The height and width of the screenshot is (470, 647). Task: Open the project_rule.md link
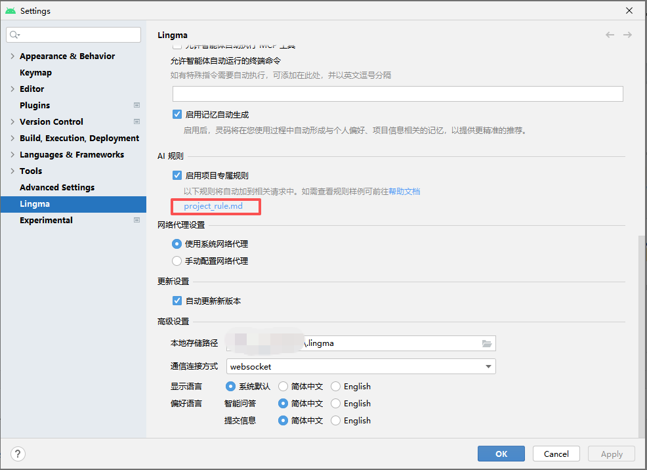click(213, 206)
